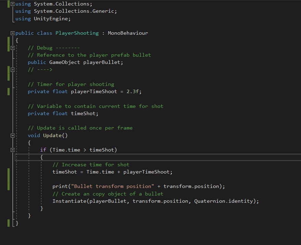Click comment '// Increase time for shot'
The height and width of the screenshot is (245, 301).
click(91, 165)
